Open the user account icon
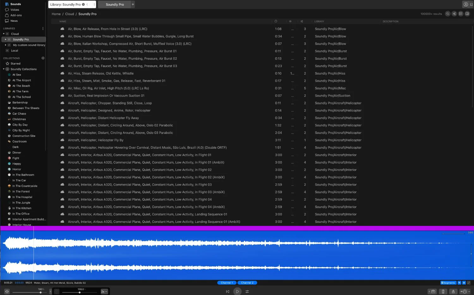This screenshot has height=295, width=474. click(x=466, y=4)
